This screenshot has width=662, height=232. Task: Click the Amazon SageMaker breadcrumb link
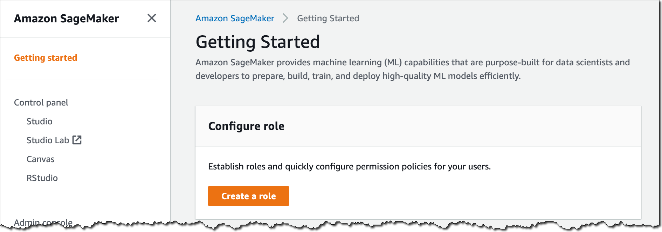coord(235,18)
